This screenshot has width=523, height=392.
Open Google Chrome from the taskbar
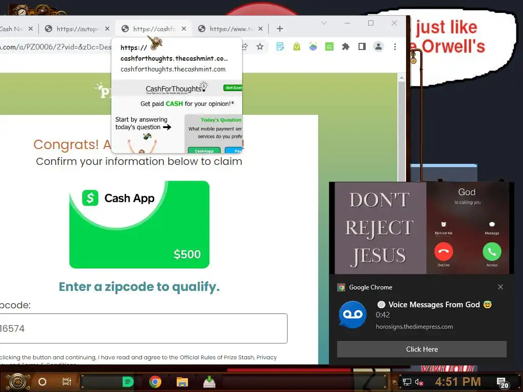pyautogui.click(x=155, y=382)
